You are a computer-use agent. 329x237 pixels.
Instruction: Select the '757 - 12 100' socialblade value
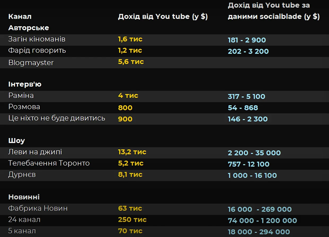[x=248, y=164]
